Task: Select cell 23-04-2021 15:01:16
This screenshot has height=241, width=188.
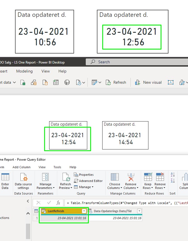Action: (x=115, y=218)
